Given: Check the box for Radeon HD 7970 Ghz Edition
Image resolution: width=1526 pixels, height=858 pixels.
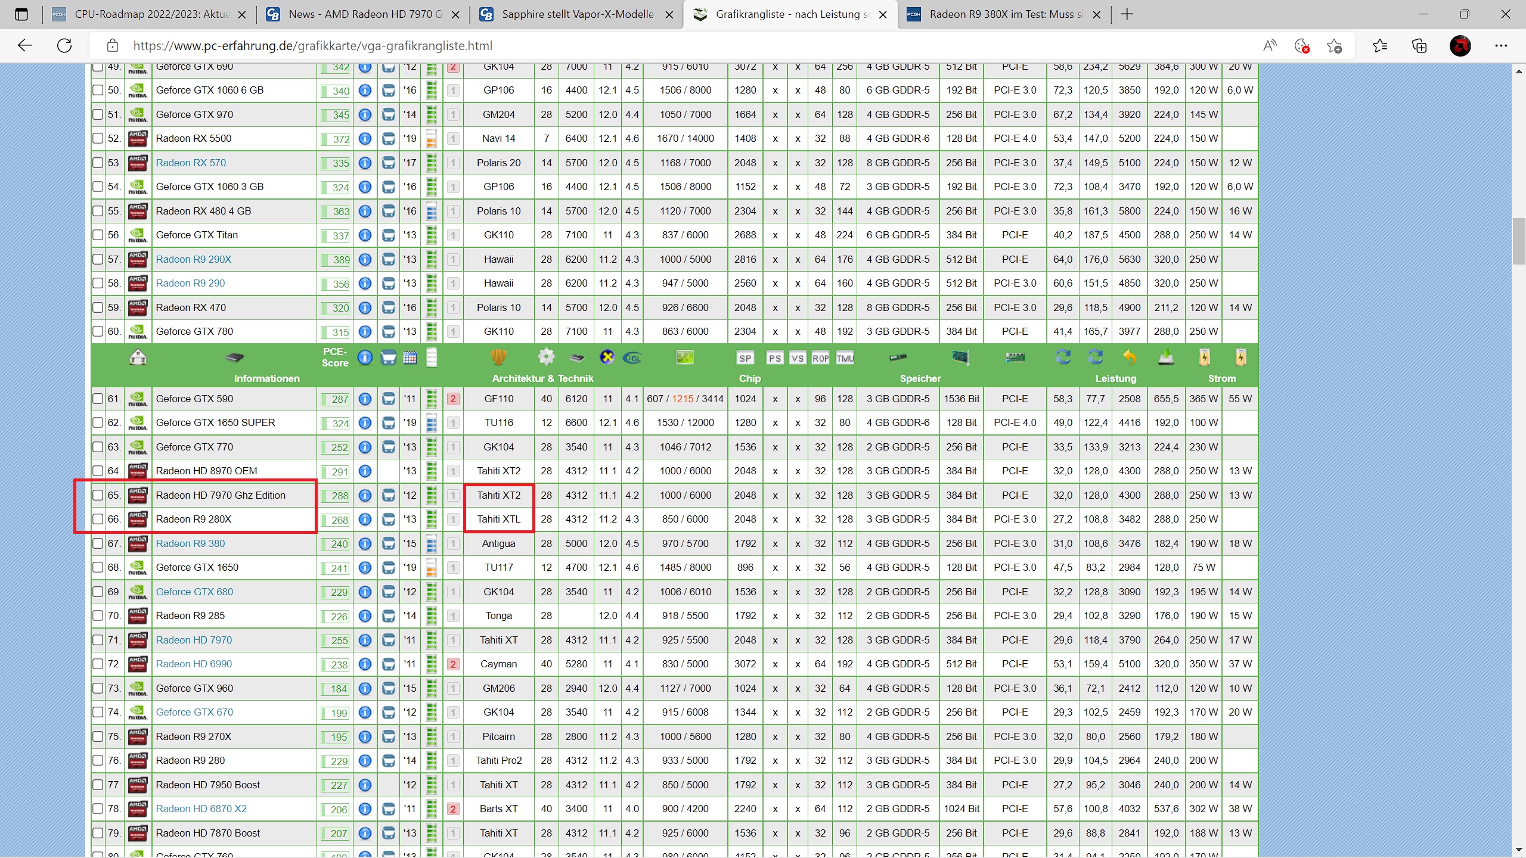Looking at the screenshot, I should tap(98, 495).
